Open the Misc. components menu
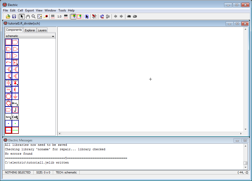 point(15,103)
